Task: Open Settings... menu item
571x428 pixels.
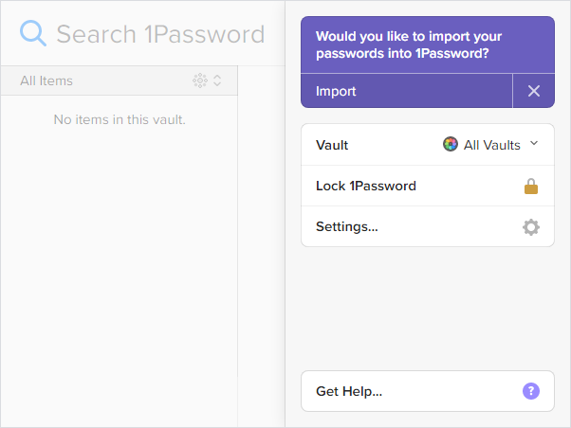Action: pos(428,226)
